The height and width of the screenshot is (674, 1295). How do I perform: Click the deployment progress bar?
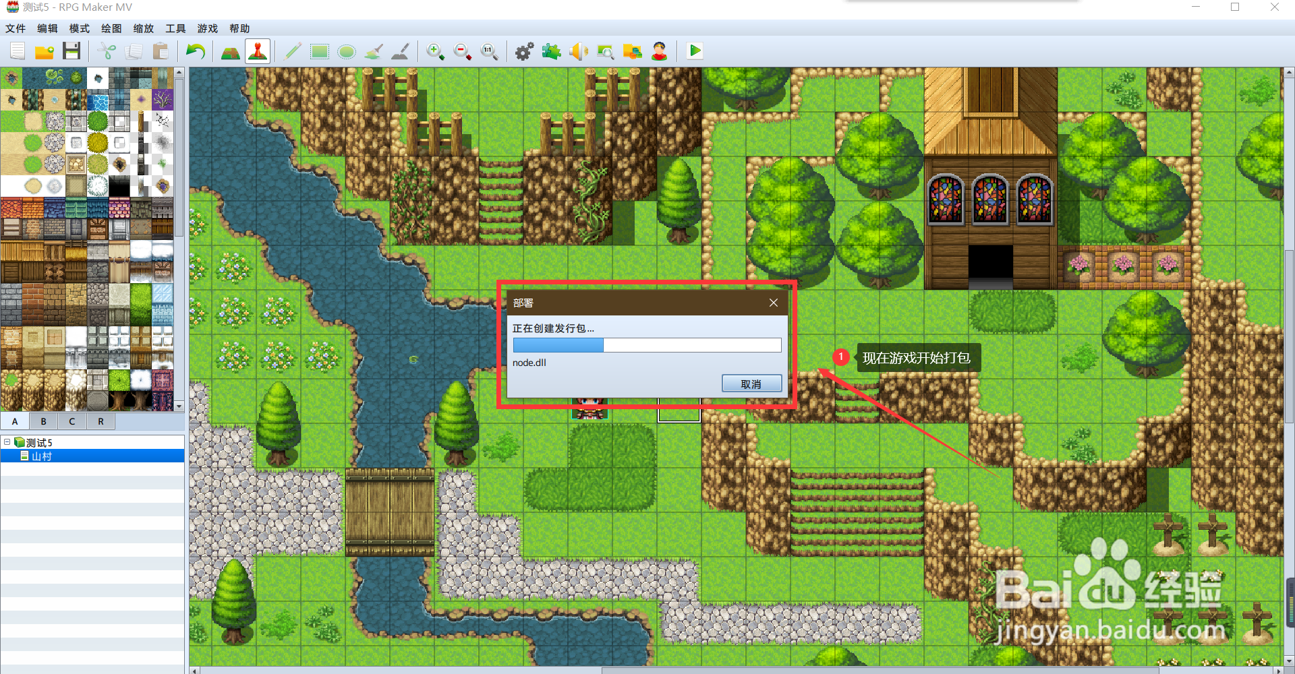647,345
